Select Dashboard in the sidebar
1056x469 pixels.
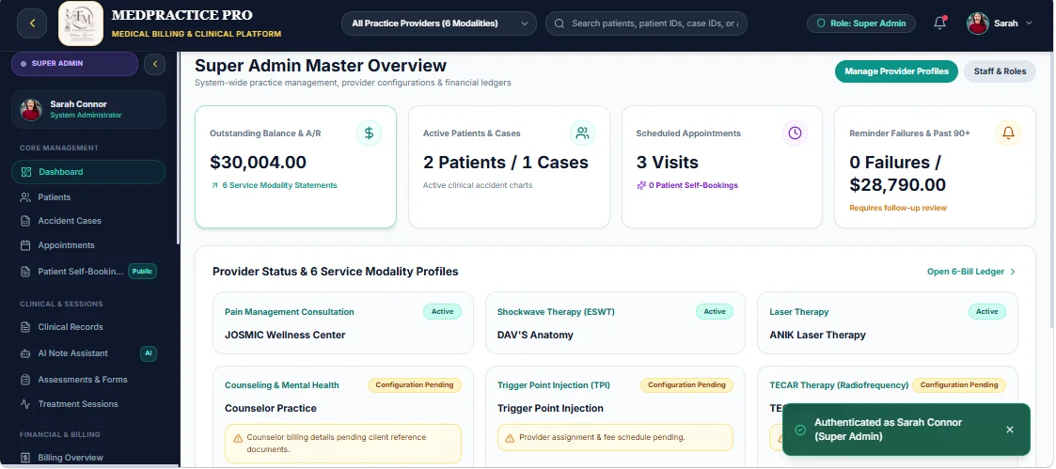coord(88,172)
